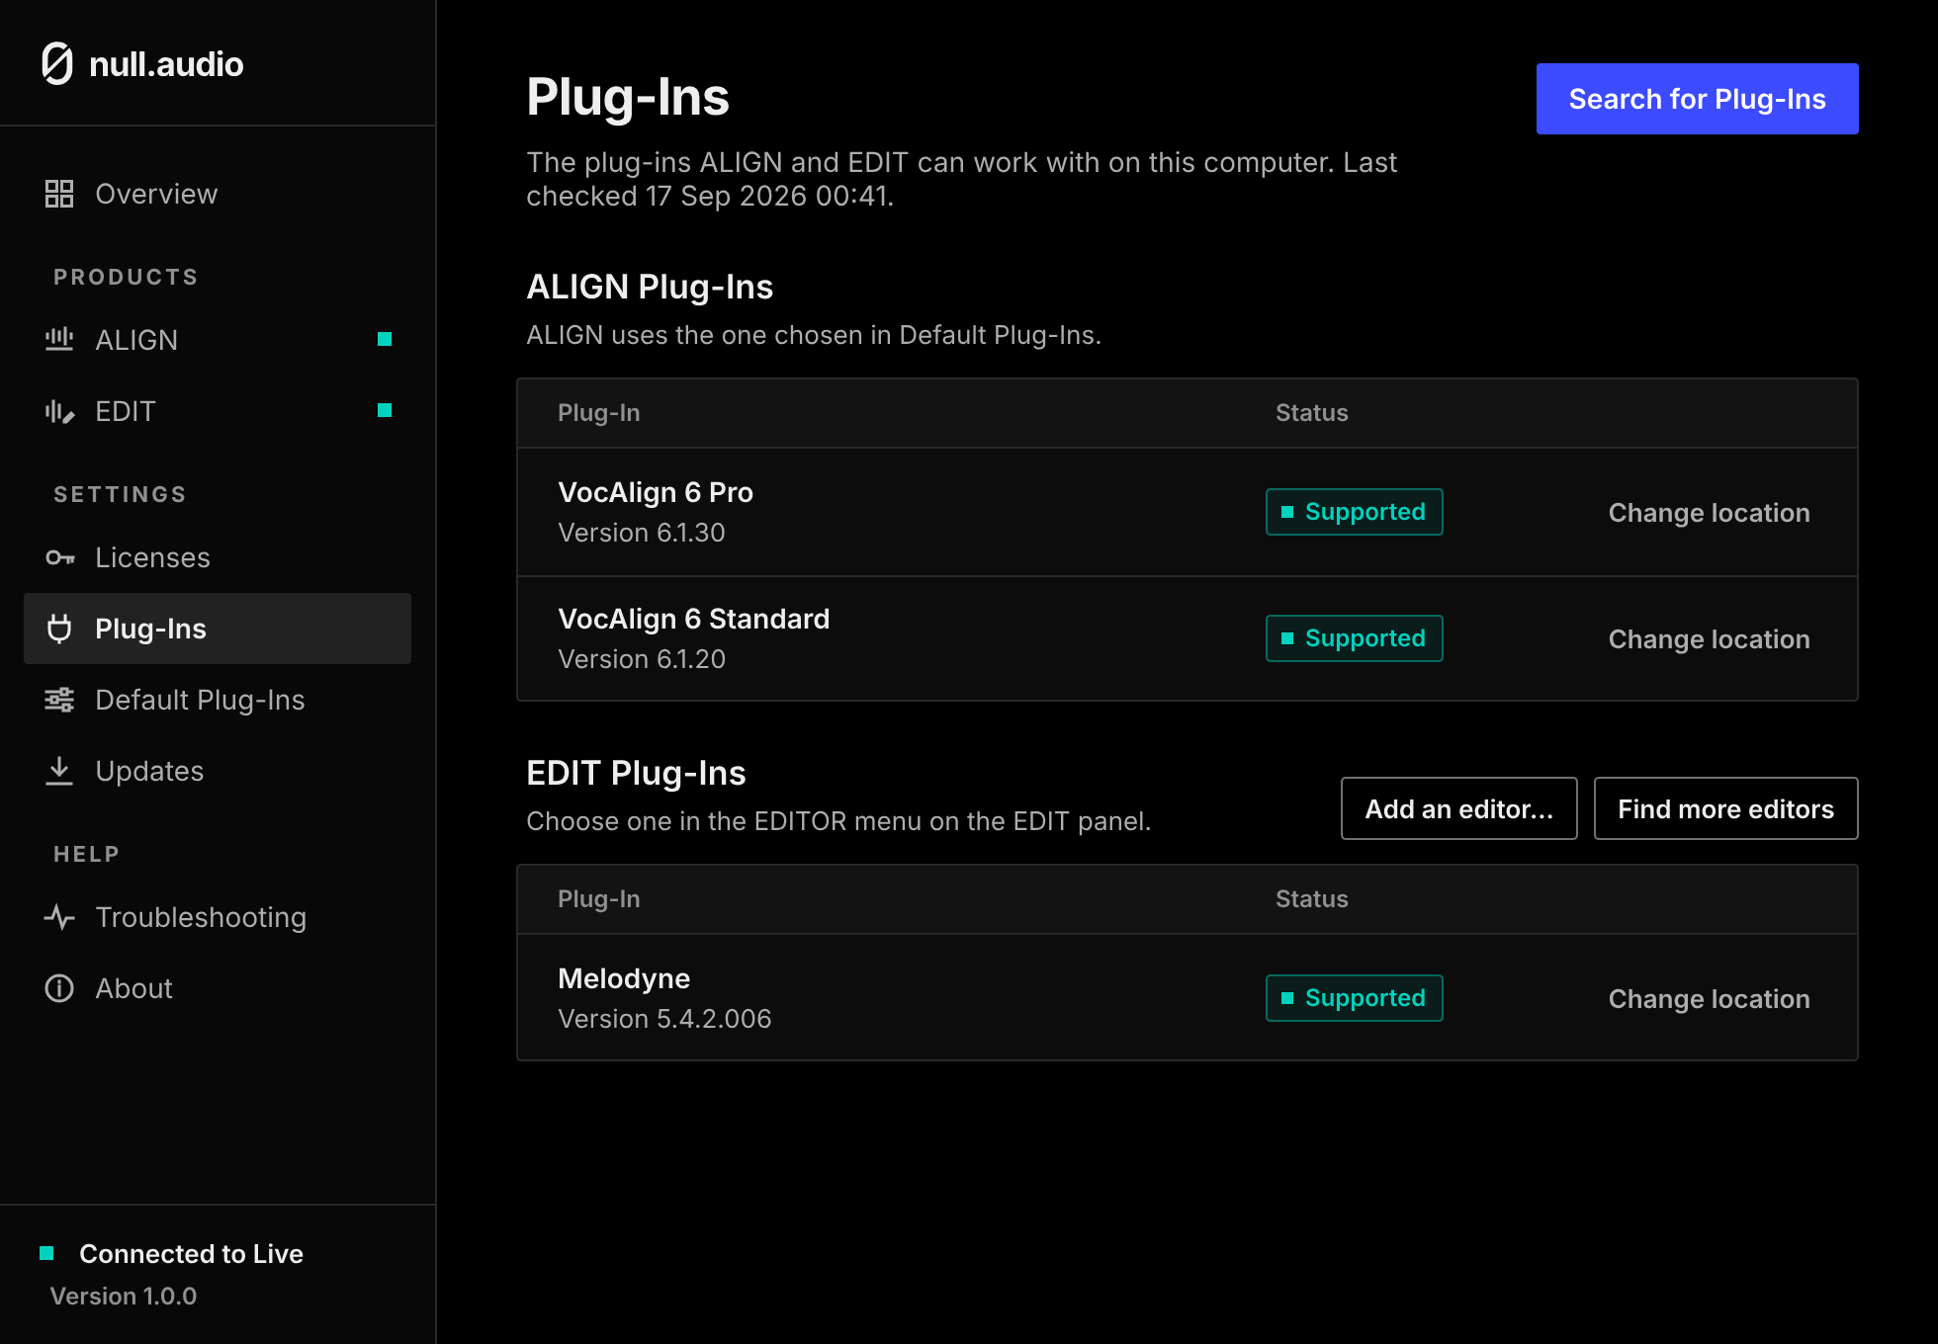
Task: Open the About page
Action: click(218, 988)
